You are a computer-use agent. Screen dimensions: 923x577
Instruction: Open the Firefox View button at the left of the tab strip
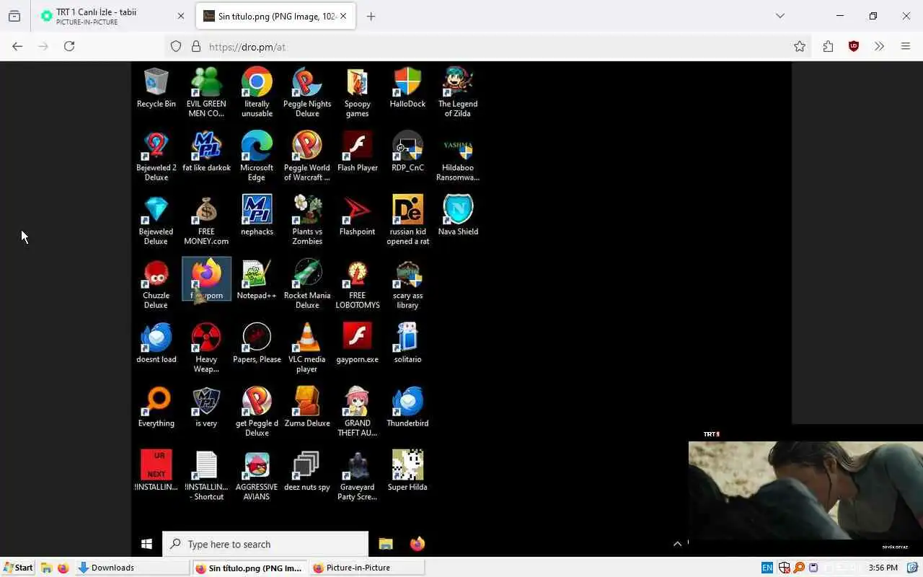pos(14,16)
